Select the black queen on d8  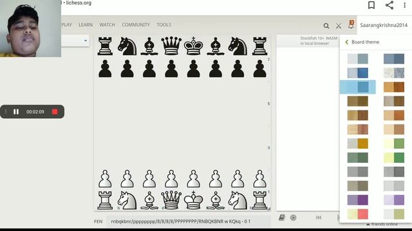(x=171, y=46)
